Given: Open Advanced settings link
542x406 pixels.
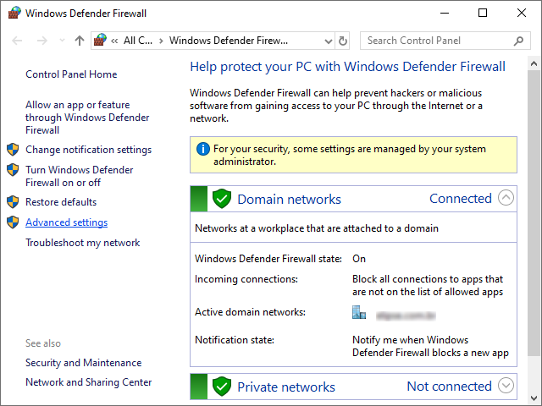Looking at the screenshot, I should tap(66, 222).
